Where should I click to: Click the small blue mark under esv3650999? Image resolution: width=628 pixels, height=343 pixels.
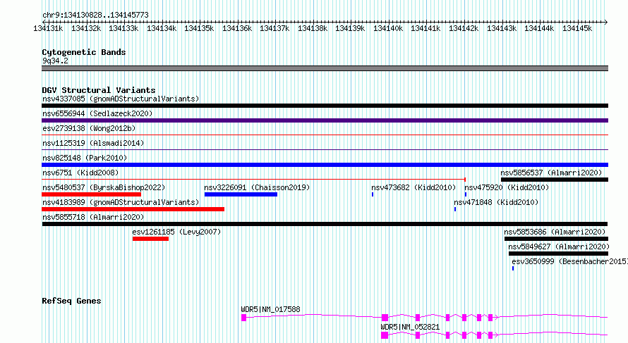[513, 268]
